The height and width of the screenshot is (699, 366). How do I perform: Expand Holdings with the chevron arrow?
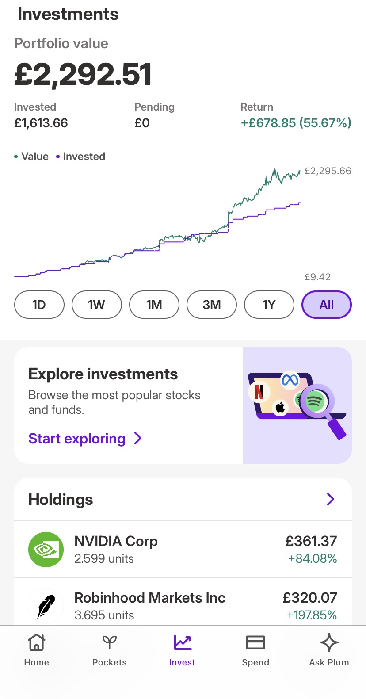(x=330, y=500)
